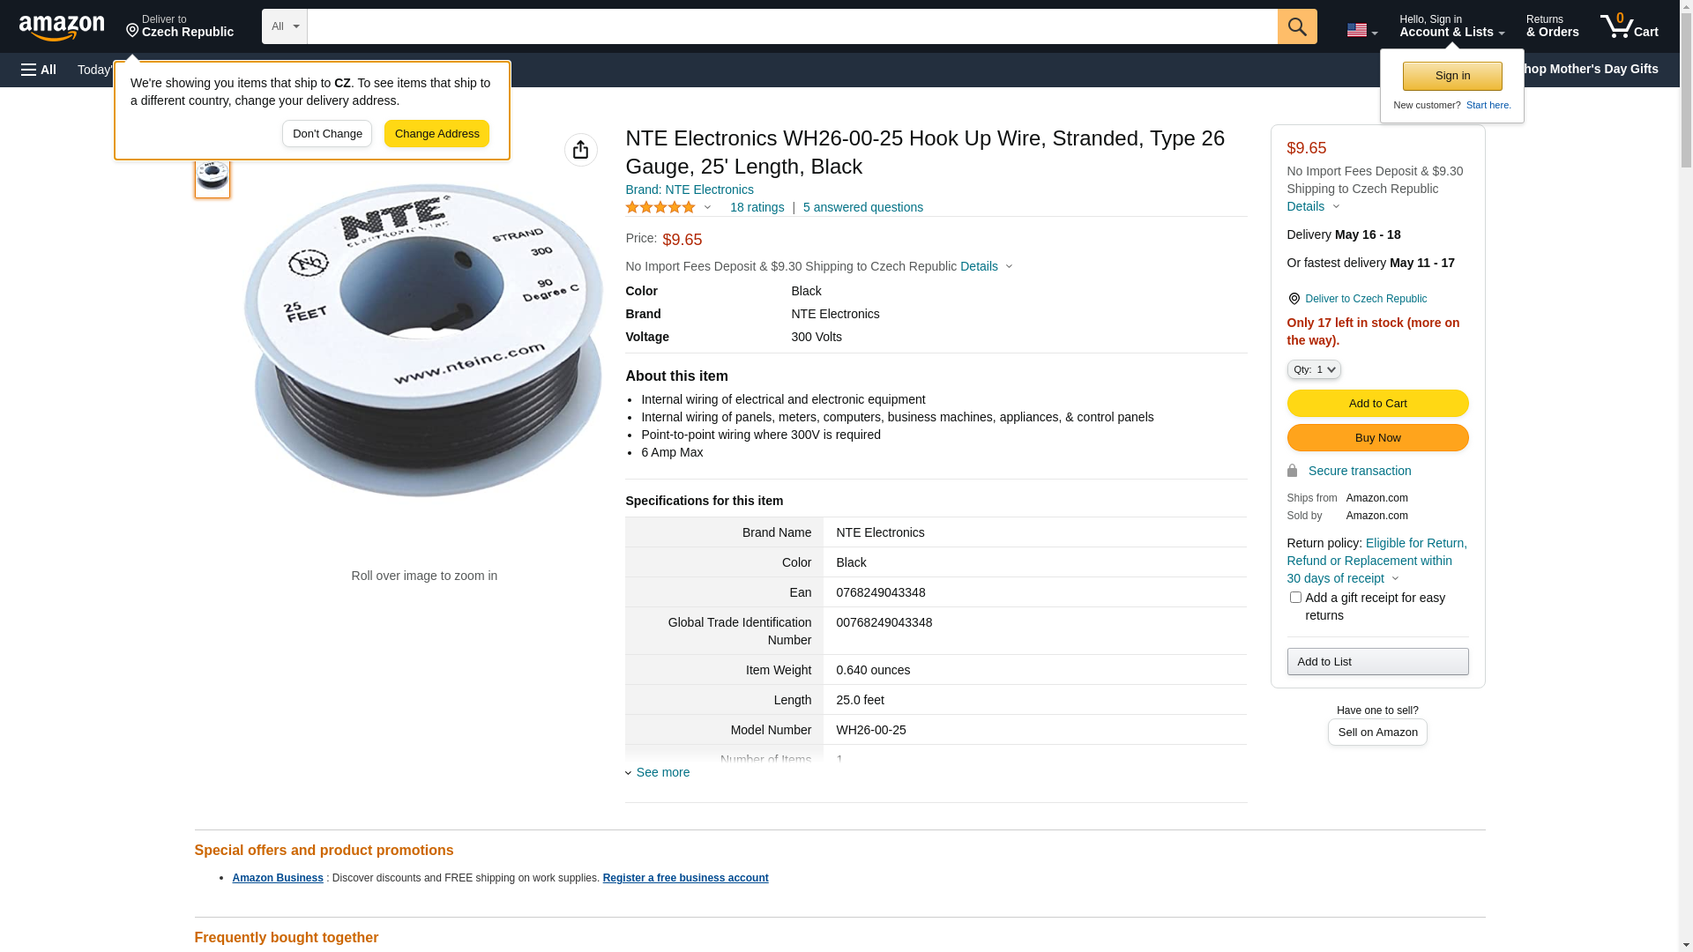Image resolution: width=1693 pixels, height=952 pixels.
Task: Click the star rating icons
Action: click(x=660, y=207)
